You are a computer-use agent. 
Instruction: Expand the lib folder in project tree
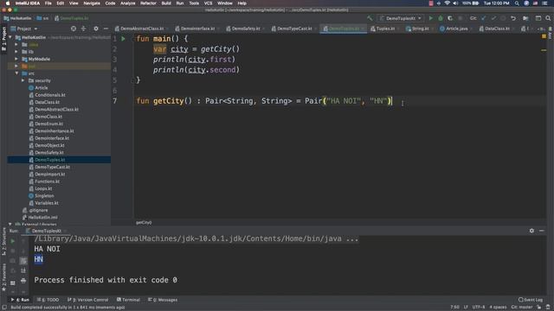[x=16, y=52]
